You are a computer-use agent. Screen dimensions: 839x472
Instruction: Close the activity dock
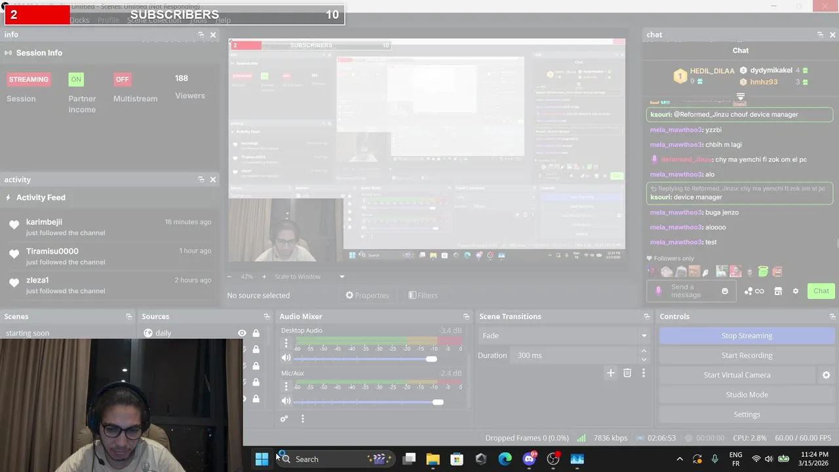pyautogui.click(x=213, y=180)
